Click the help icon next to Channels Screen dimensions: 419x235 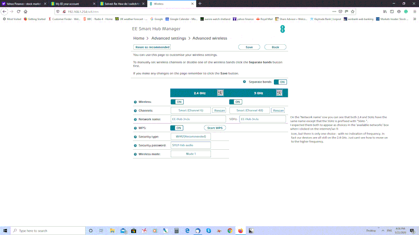[135, 110]
